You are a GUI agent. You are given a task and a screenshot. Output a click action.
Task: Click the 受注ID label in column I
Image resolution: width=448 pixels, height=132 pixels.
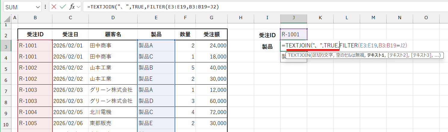click(x=267, y=35)
